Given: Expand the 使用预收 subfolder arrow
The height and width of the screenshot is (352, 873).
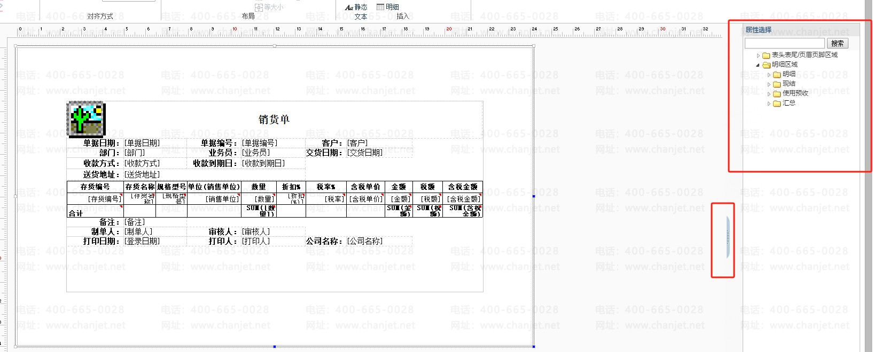Looking at the screenshot, I should pyautogui.click(x=769, y=94).
